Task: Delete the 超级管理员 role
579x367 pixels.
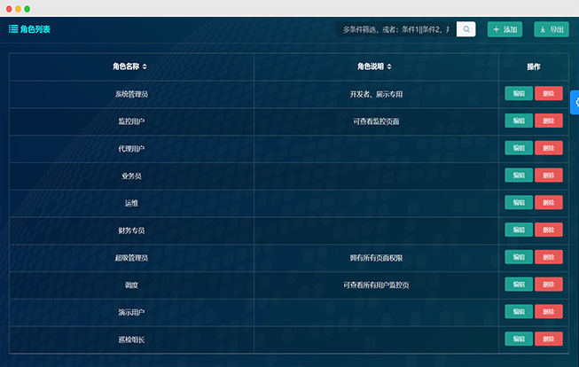Action: tap(549, 257)
